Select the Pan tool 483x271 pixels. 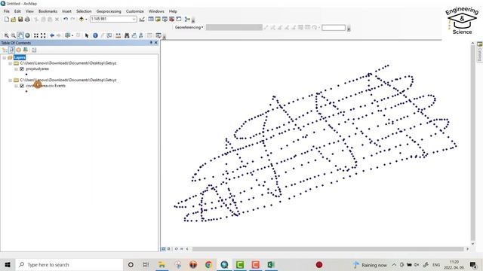point(20,35)
